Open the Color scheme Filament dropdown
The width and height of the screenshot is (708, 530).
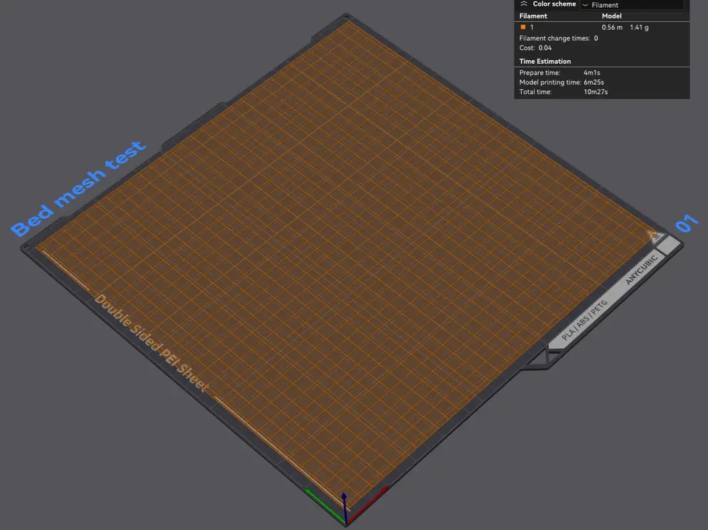point(632,5)
